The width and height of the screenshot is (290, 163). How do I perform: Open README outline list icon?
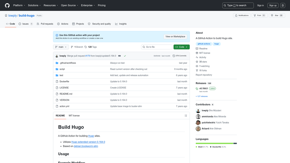(186, 116)
